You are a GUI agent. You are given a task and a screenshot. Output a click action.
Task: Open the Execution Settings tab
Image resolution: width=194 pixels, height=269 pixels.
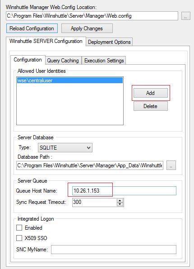point(104,61)
